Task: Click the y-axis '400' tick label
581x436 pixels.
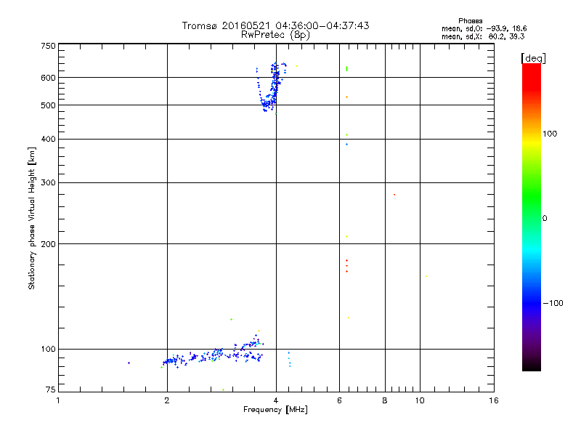Action: click(49, 139)
